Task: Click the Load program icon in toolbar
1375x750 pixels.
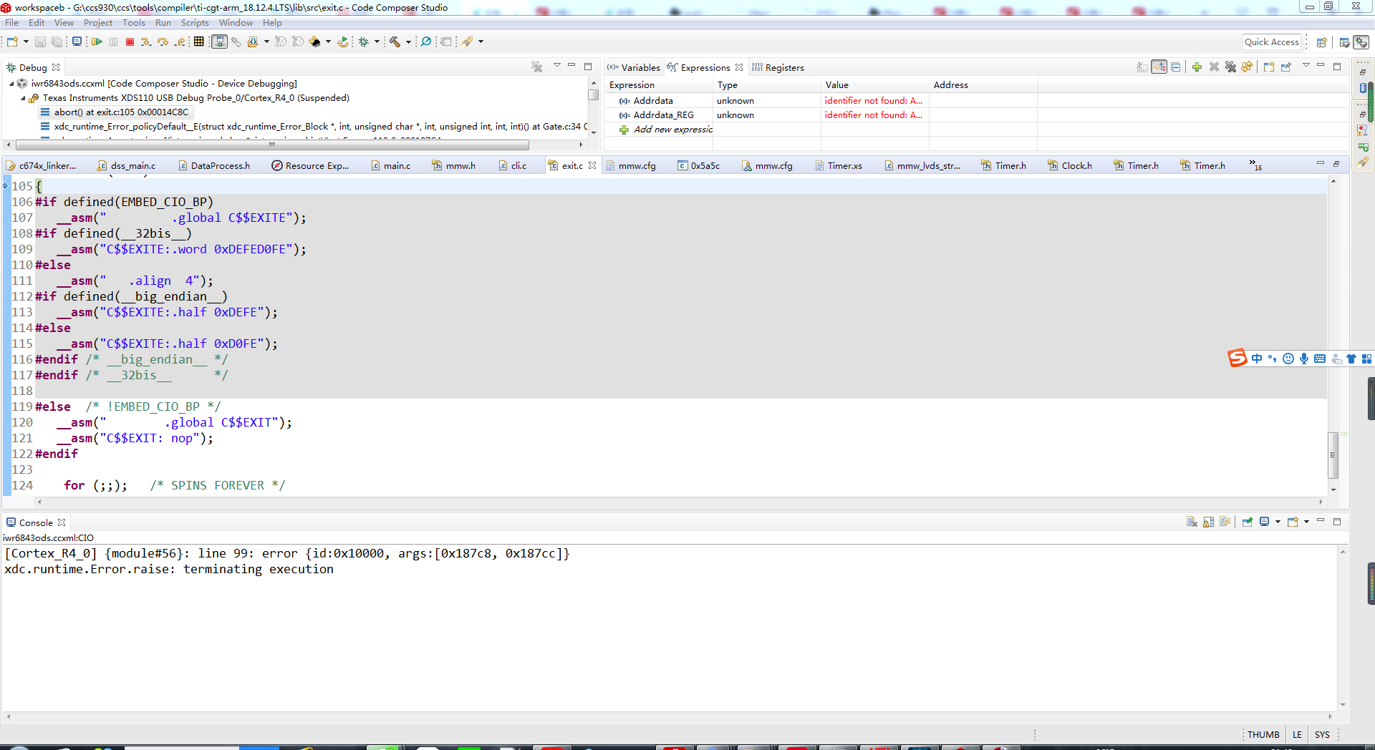Action: point(253,42)
